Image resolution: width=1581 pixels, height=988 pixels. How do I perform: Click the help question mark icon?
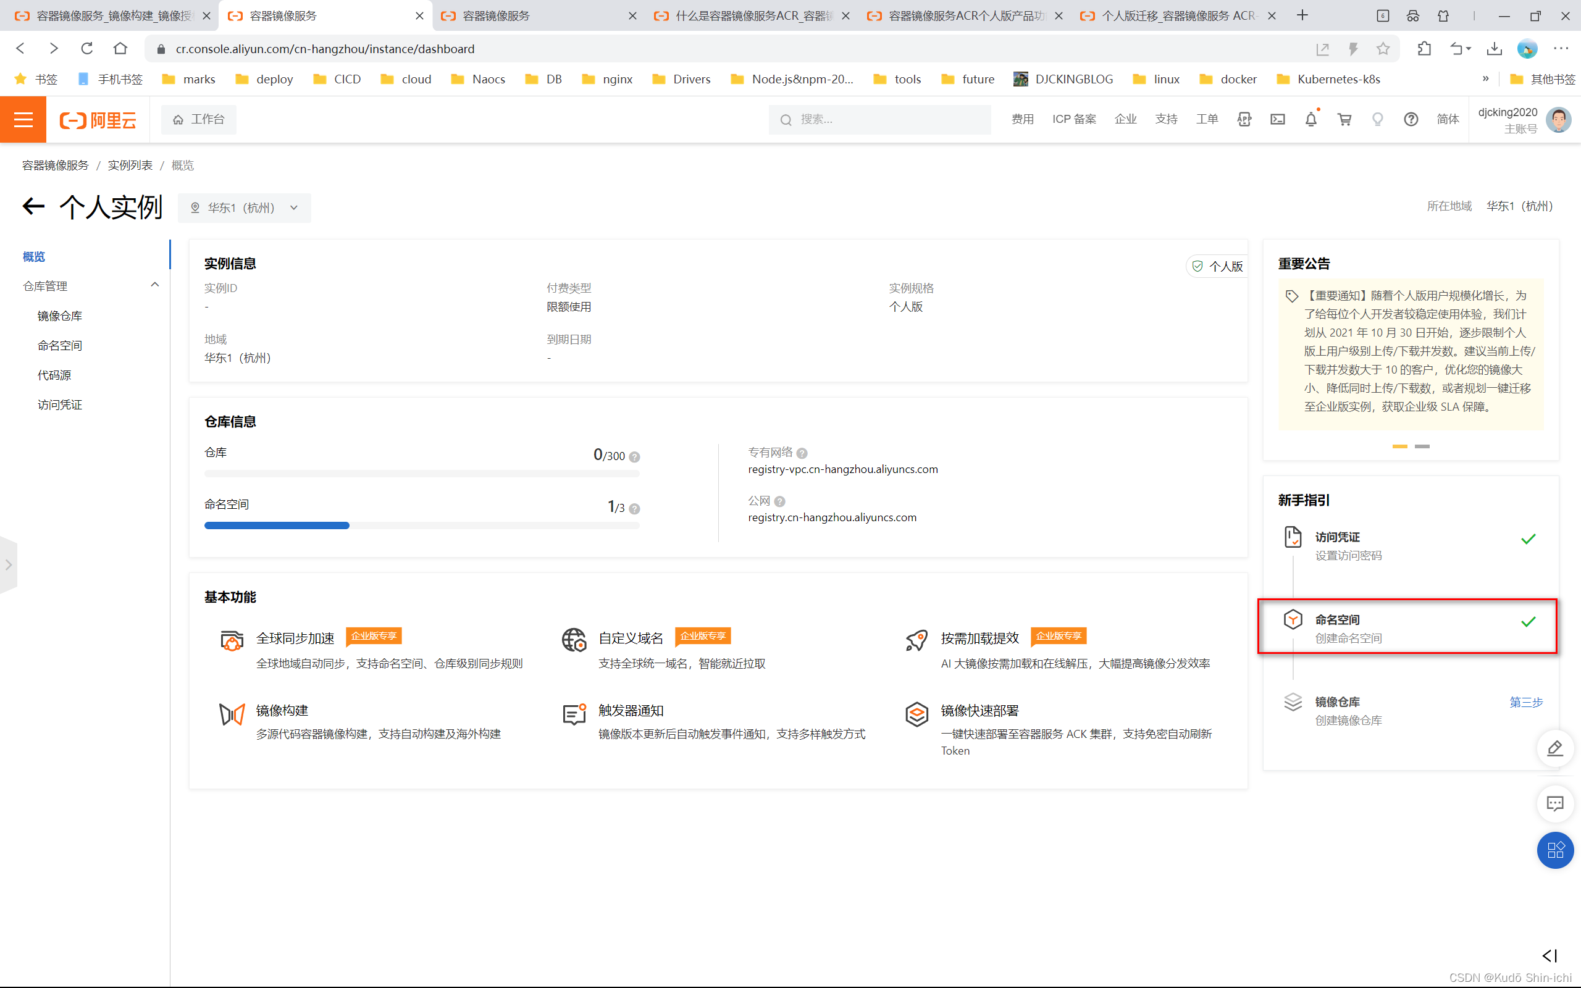(1411, 120)
